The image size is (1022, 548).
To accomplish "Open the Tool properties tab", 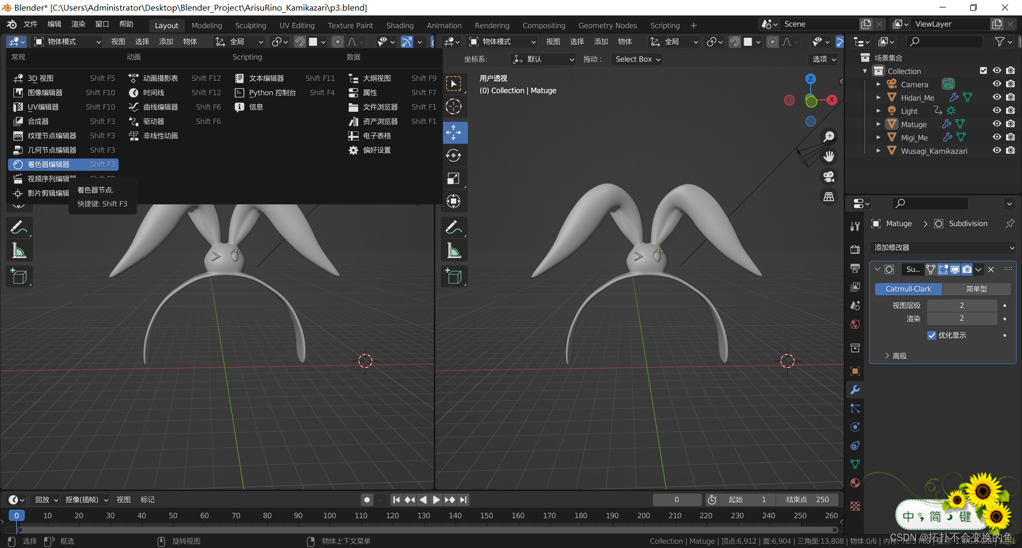I will click(x=855, y=226).
